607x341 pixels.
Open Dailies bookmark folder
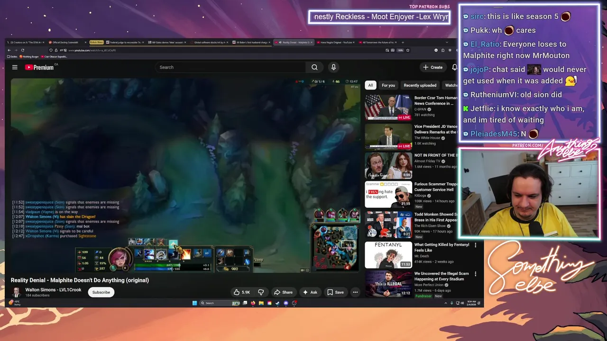tap(12, 56)
